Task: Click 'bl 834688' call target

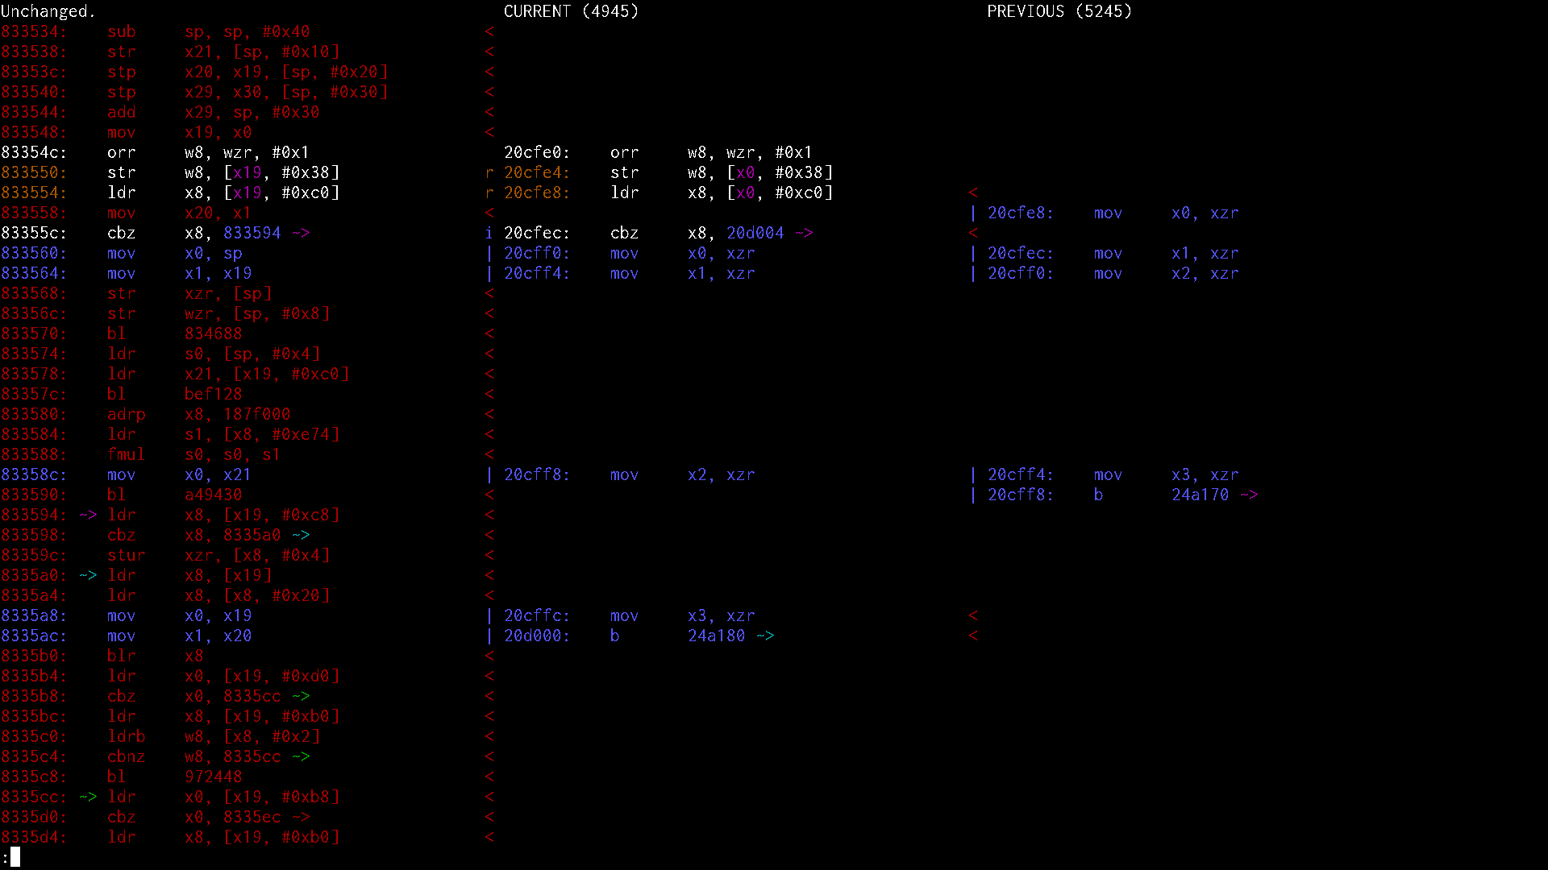Action: 214,333
